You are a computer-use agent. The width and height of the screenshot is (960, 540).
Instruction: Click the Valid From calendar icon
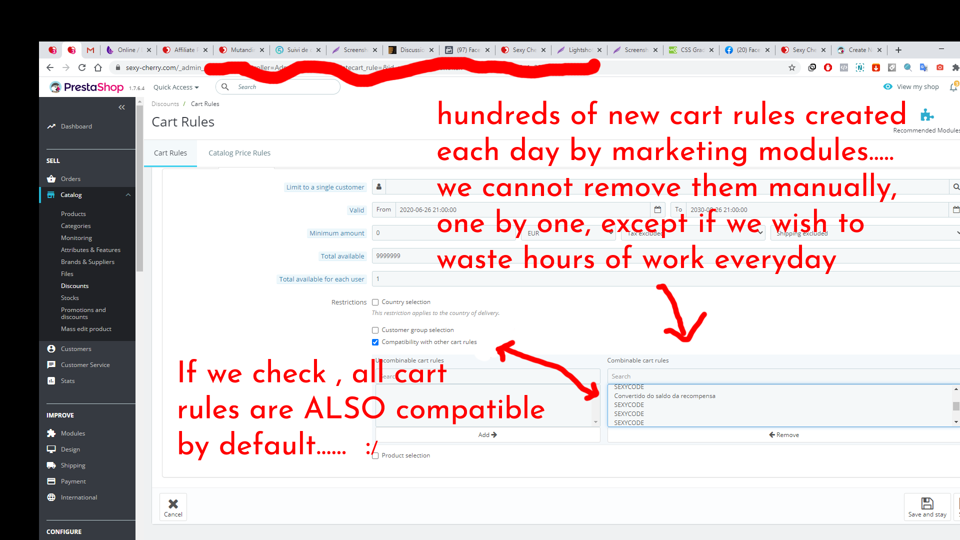657,210
